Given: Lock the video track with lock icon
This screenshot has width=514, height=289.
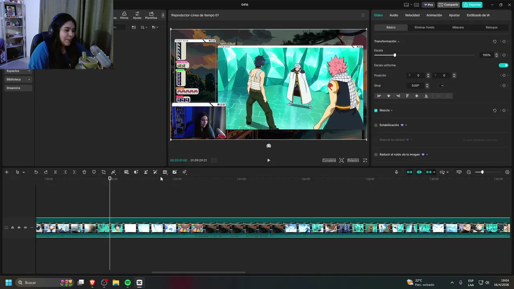Looking at the screenshot, I should point(12,228).
